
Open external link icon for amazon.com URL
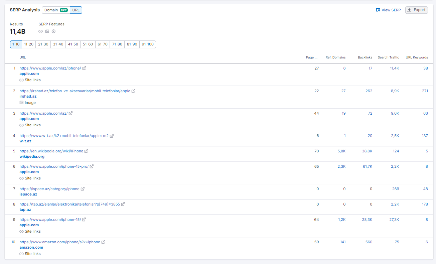point(103,242)
